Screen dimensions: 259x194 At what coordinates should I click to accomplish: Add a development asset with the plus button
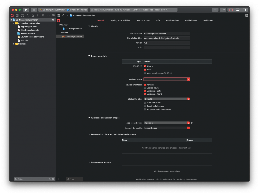[124, 179]
